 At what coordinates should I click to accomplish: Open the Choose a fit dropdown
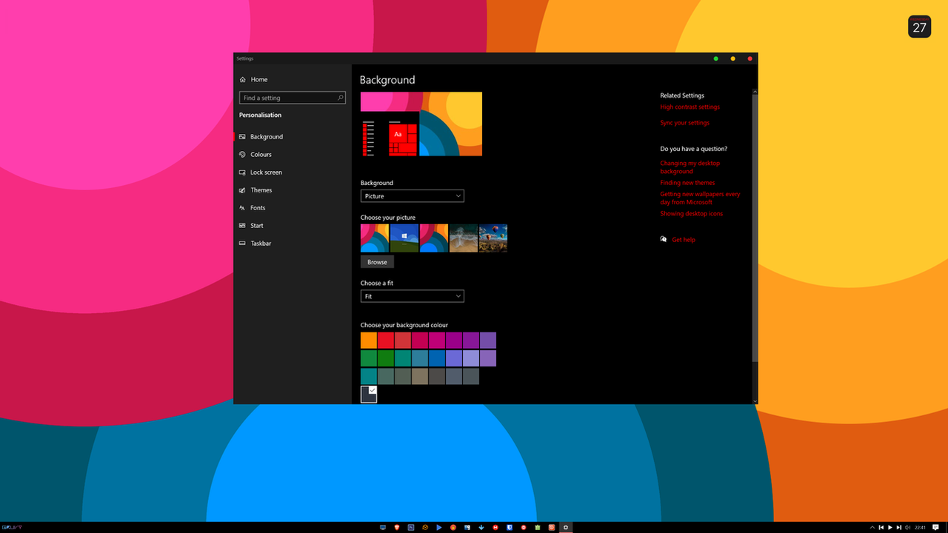coord(413,296)
